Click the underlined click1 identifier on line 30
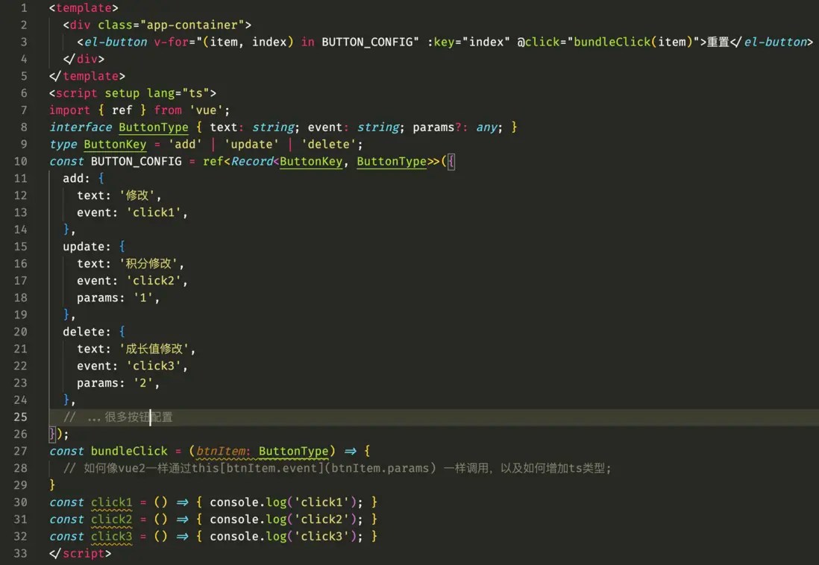 coord(110,502)
